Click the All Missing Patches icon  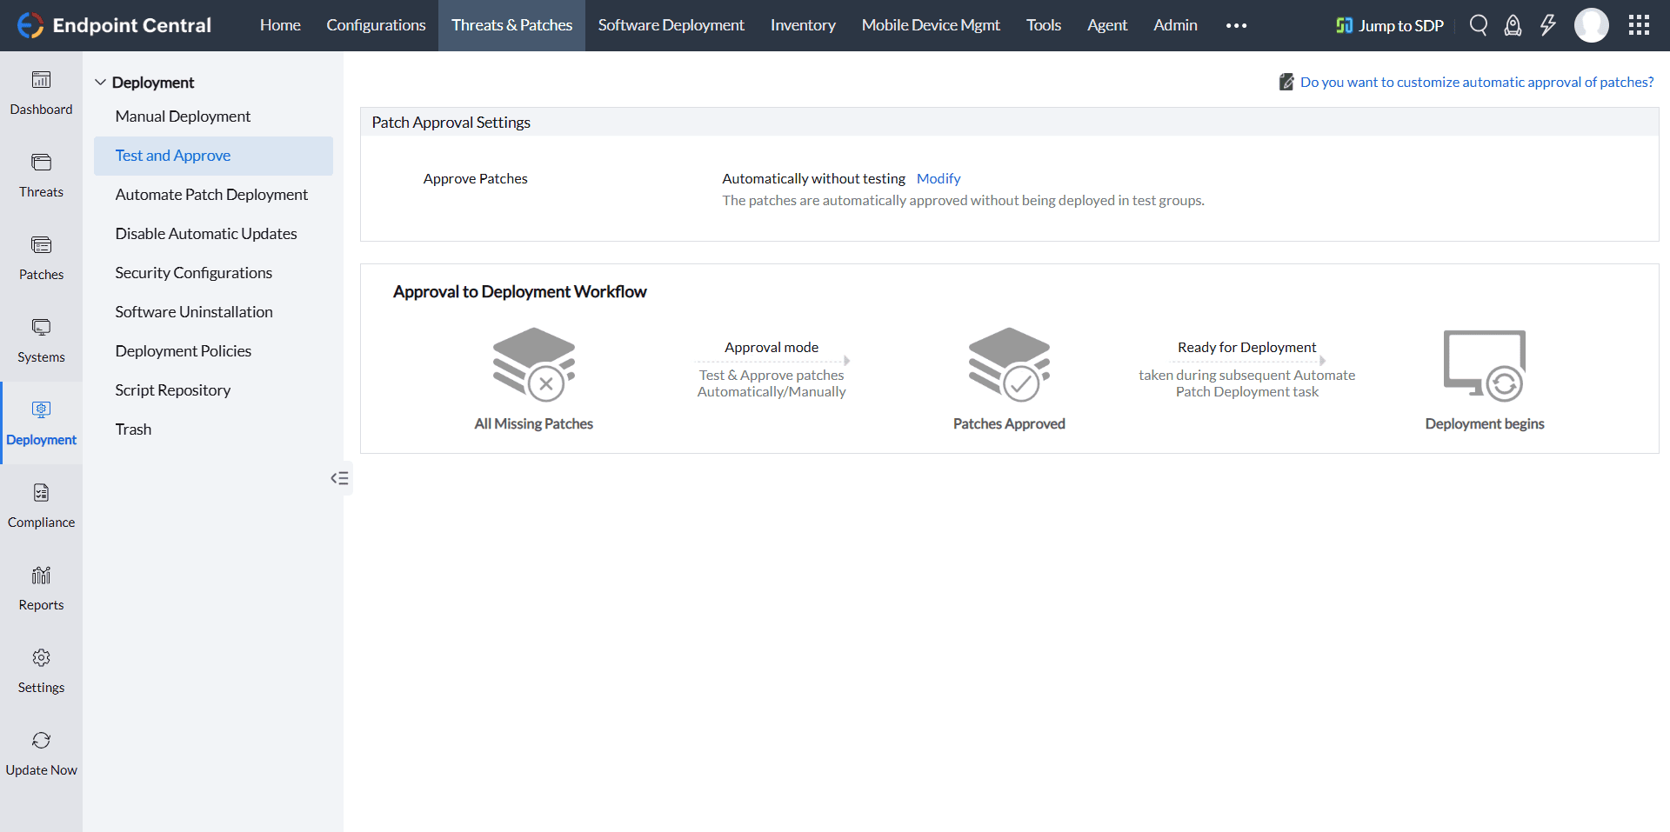534,364
